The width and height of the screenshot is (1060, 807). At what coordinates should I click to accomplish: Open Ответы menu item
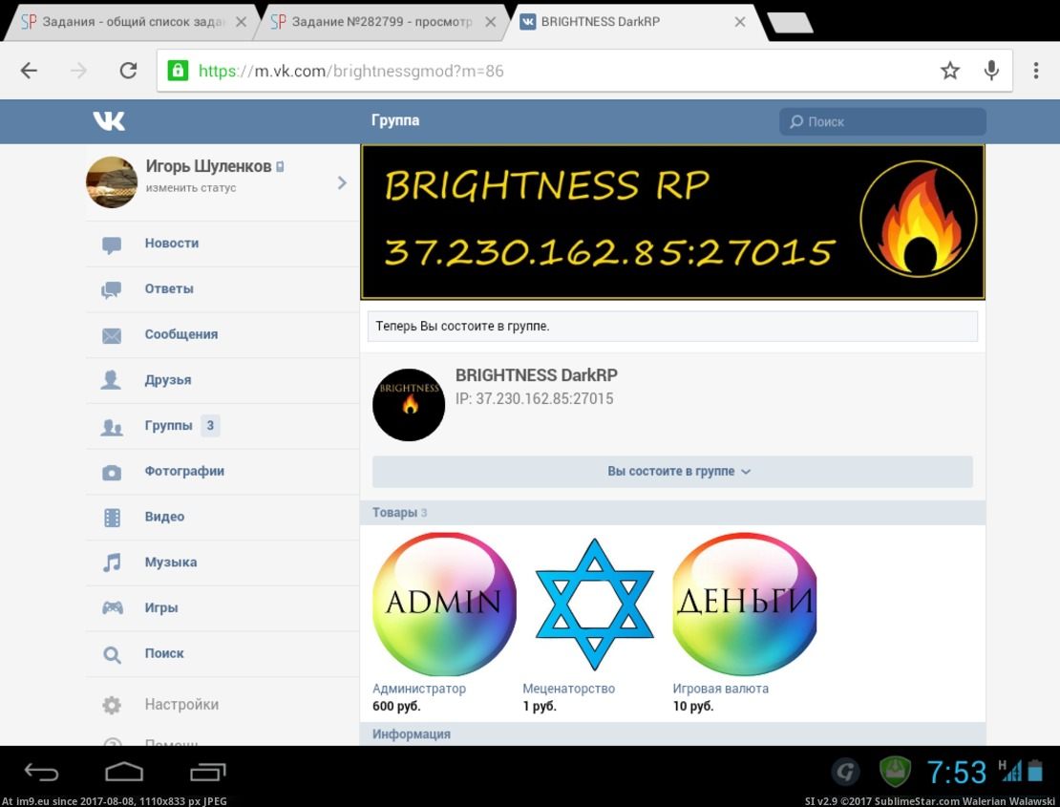coord(223,289)
